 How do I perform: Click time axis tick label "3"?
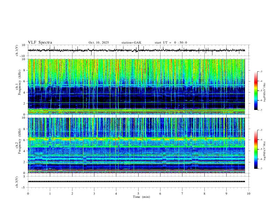pos(94,194)
